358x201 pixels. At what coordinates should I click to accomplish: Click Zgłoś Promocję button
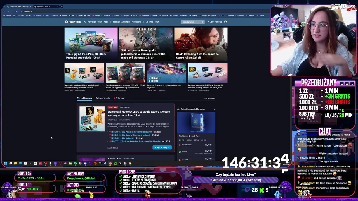[x=214, y=22]
